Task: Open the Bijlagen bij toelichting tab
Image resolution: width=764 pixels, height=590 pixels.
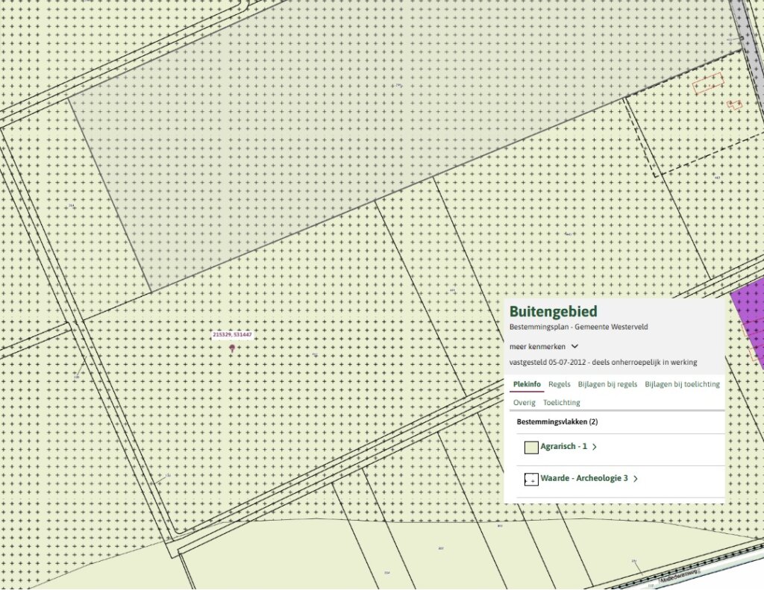Action: [x=682, y=384]
